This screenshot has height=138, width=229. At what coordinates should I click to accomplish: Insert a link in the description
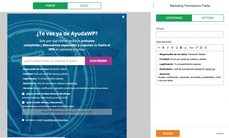pyautogui.click(x=197, y=48)
